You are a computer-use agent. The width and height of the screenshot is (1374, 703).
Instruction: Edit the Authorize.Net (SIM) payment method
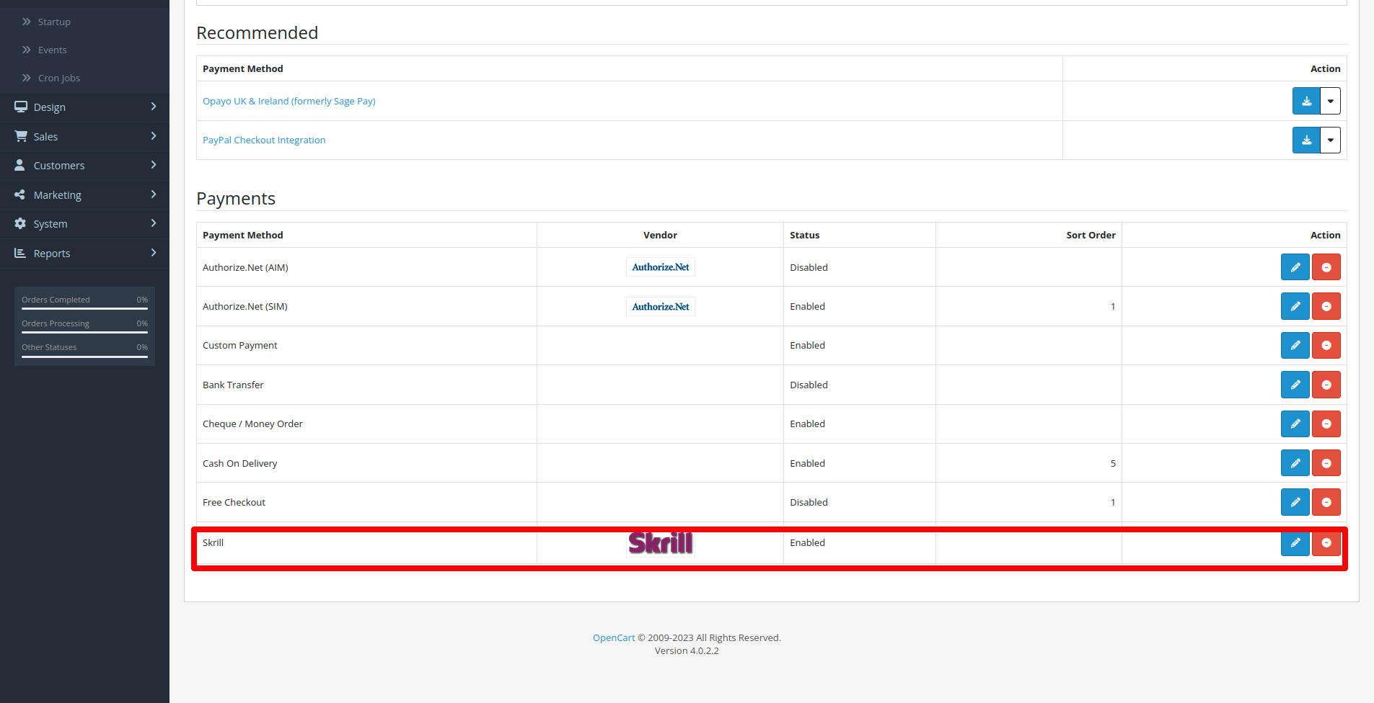(x=1295, y=306)
